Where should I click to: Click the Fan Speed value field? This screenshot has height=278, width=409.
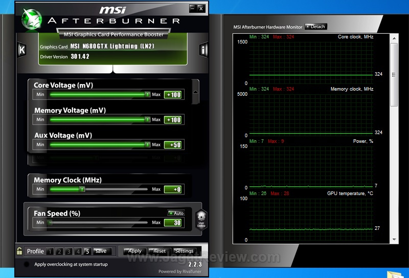click(173, 223)
